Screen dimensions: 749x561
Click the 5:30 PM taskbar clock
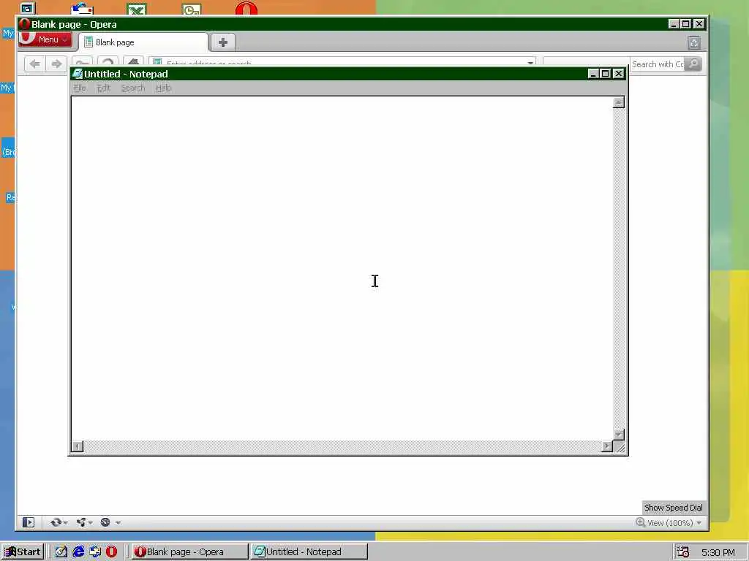click(x=718, y=552)
